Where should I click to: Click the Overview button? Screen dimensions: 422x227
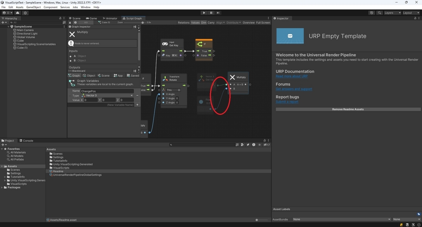pyautogui.click(x=249, y=23)
